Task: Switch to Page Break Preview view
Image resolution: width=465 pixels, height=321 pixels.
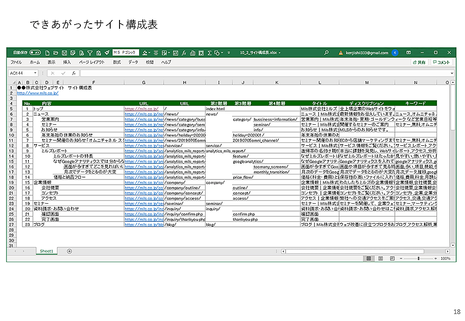Action: (x=392, y=258)
